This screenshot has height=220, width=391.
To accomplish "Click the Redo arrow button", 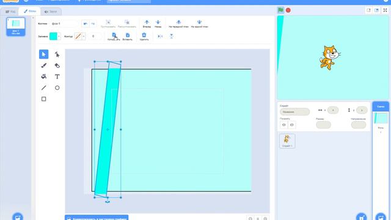I will (x=93, y=24).
